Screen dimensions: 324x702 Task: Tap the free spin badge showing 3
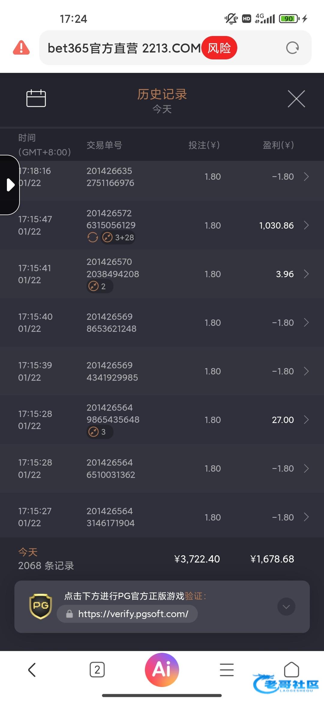(99, 432)
